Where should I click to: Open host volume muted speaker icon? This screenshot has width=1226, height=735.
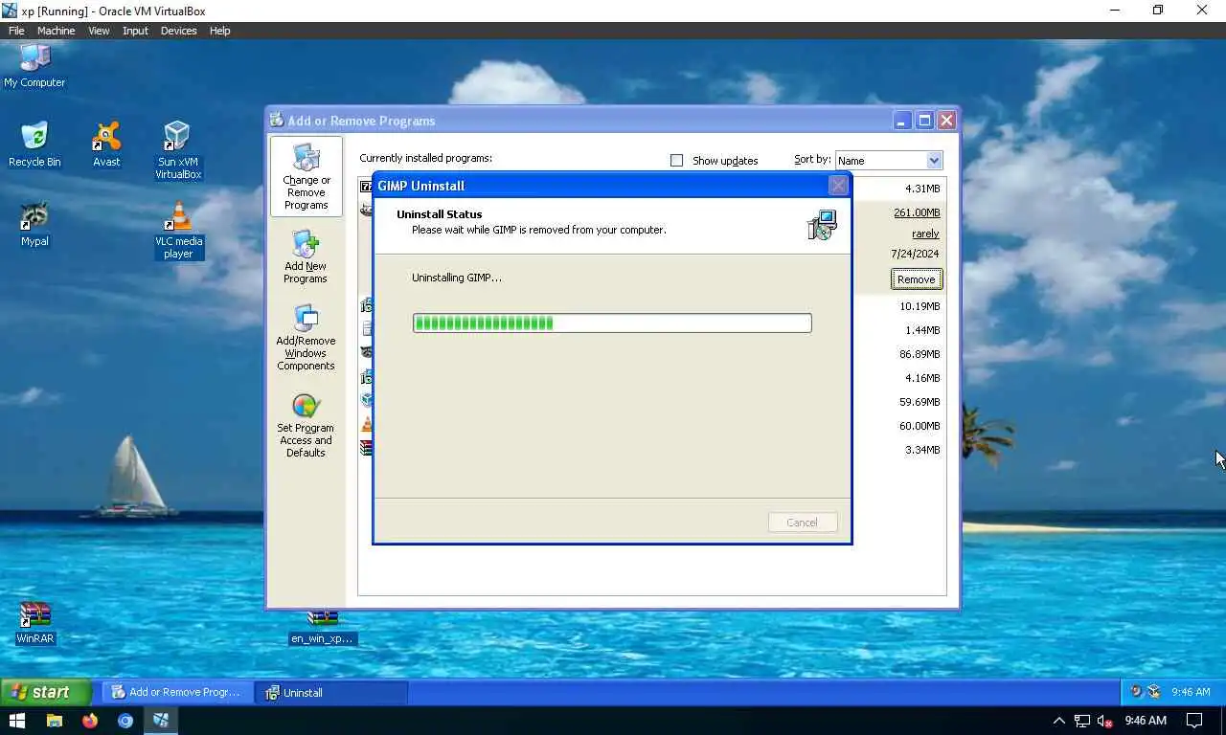click(1104, 721)
